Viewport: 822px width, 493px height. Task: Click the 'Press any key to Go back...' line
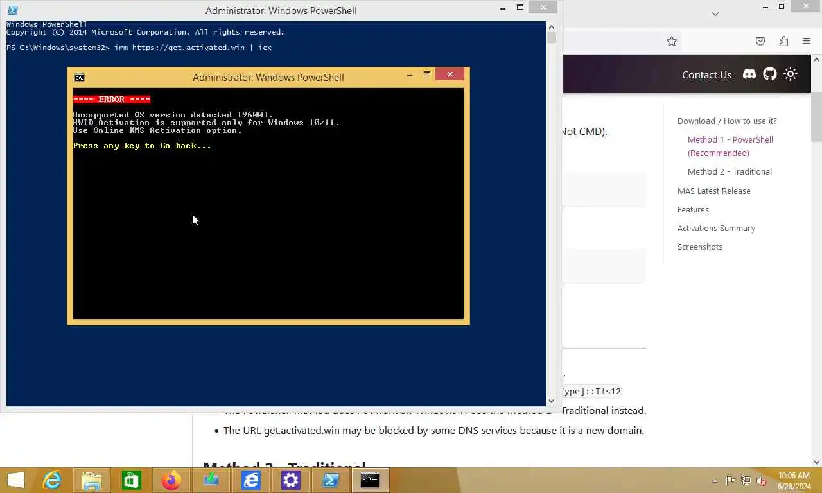pyautogui.click(x=142, y=146)
